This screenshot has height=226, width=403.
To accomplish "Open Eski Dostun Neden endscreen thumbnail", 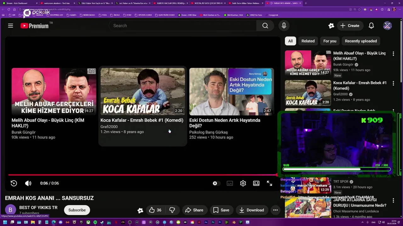I will point(231,92).
